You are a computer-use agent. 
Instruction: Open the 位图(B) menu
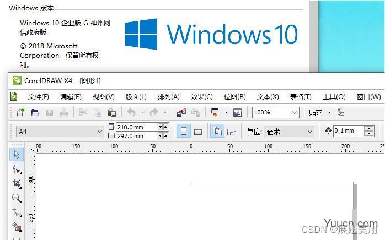click(x=235, y=97)
